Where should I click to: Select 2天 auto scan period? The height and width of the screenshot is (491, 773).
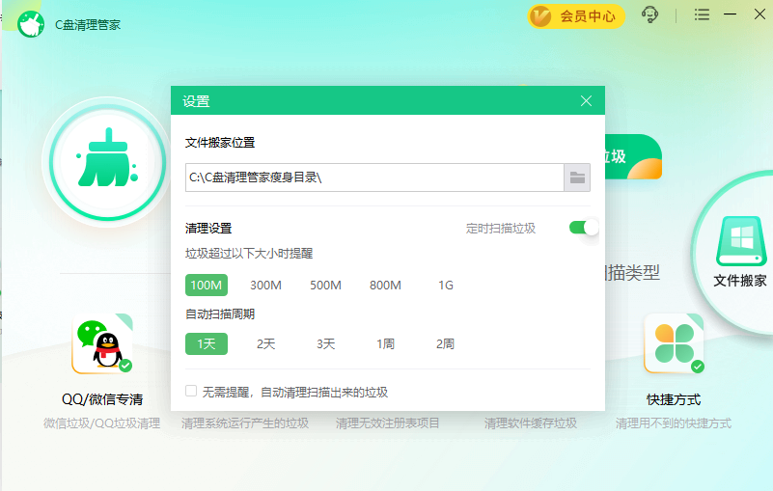click(x=265, y=343)
